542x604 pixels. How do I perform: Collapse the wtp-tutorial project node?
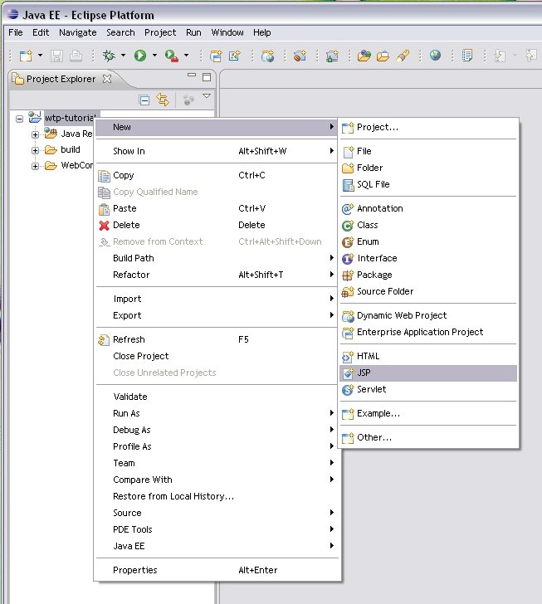coord(19,119)
